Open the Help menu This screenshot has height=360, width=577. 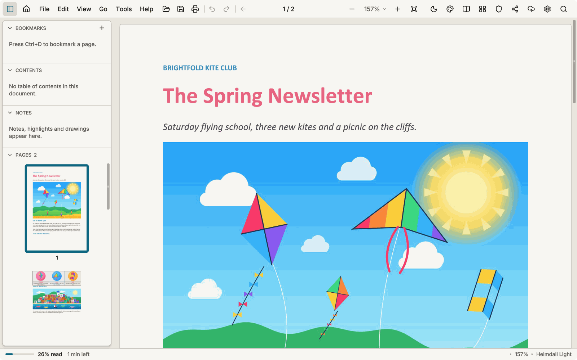(x=146, y=9)
